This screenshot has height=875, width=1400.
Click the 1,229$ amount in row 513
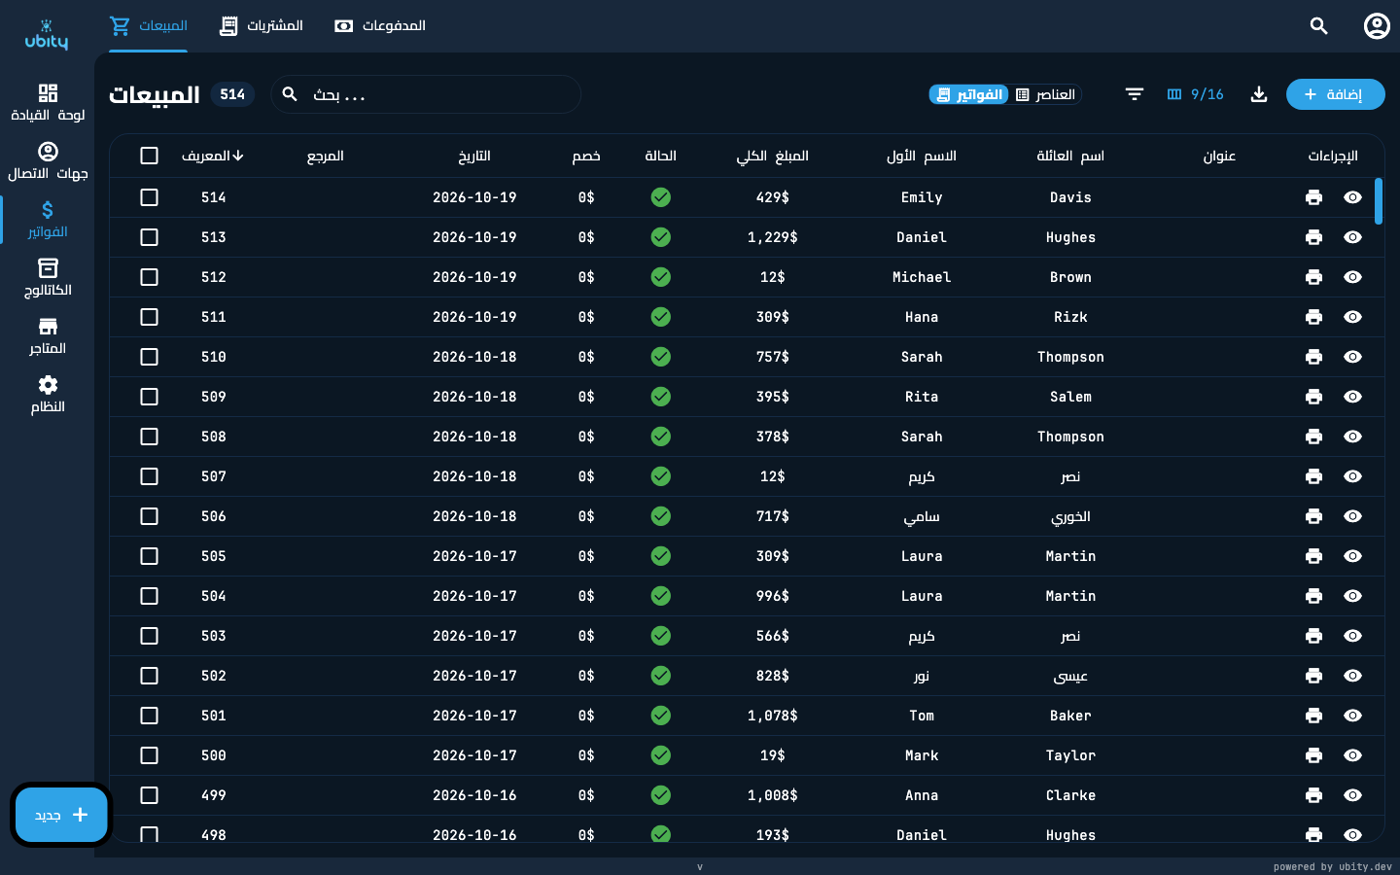[773, 237]
